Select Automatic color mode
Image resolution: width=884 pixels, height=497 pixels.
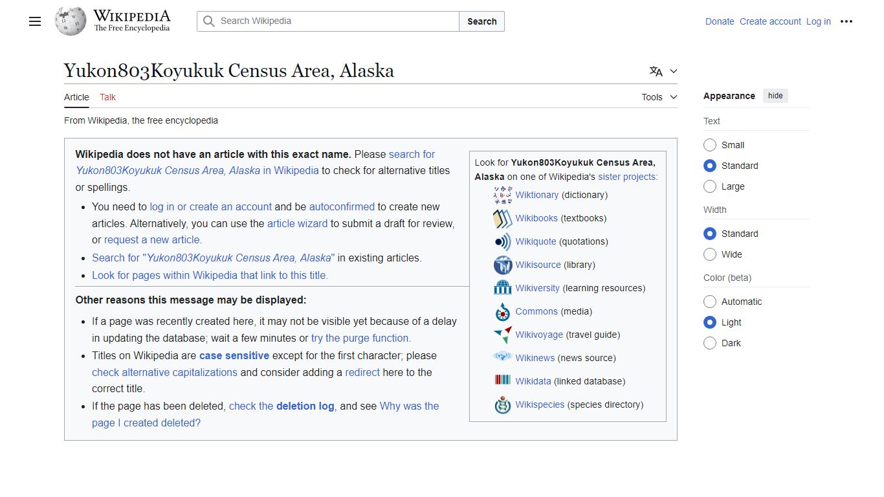pyautogui.click(x=710, y=302)
